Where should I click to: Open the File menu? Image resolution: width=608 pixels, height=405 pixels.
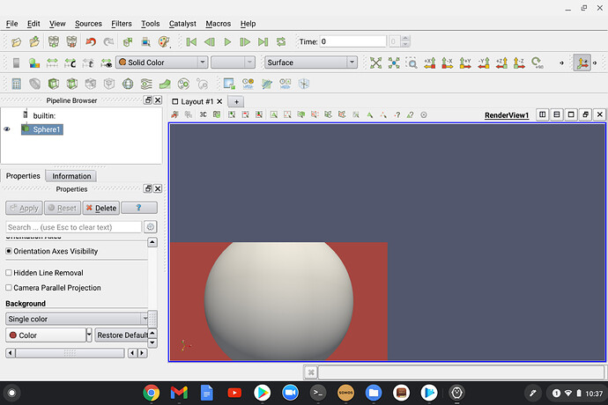pyautogui.click(x=11, y=24)
